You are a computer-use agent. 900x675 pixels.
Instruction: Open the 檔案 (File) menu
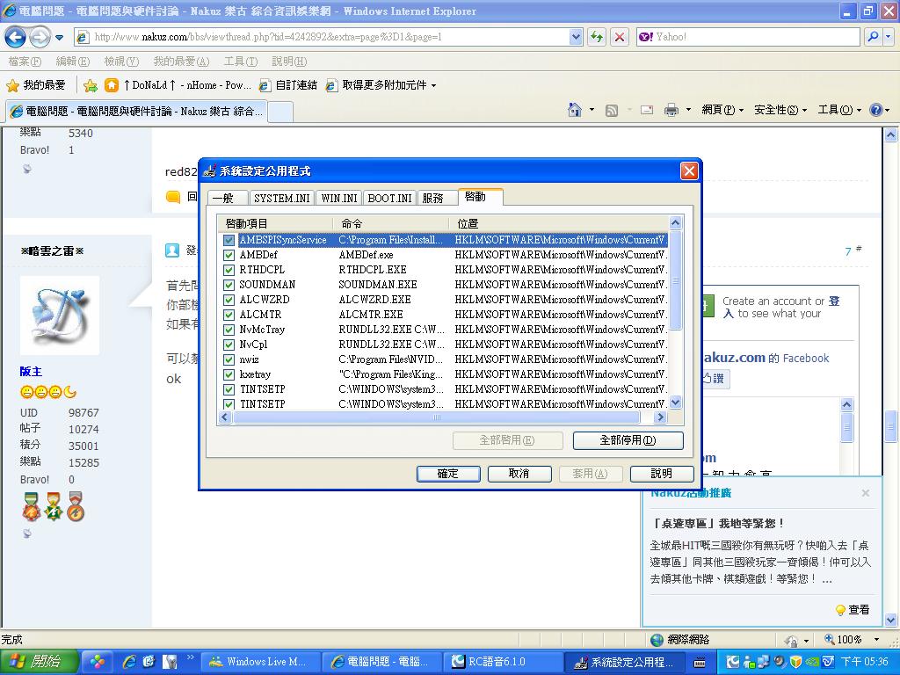pos(25,62)
